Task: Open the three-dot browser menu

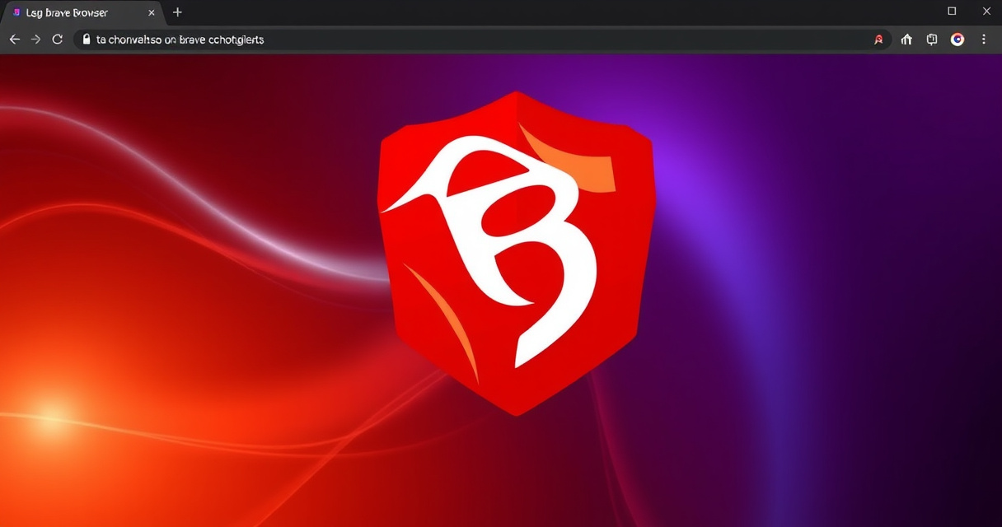Action: (983, 40)
